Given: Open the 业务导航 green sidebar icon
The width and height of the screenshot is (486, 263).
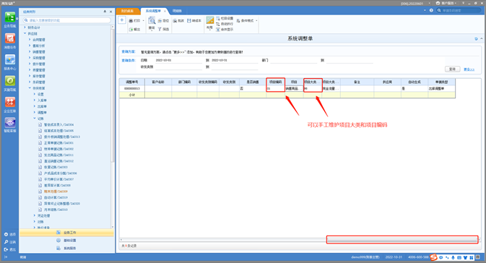Looking at the screenshot, I should click(x=10, y=17).
